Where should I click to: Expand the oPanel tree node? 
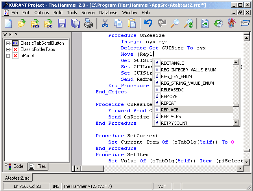8,56
